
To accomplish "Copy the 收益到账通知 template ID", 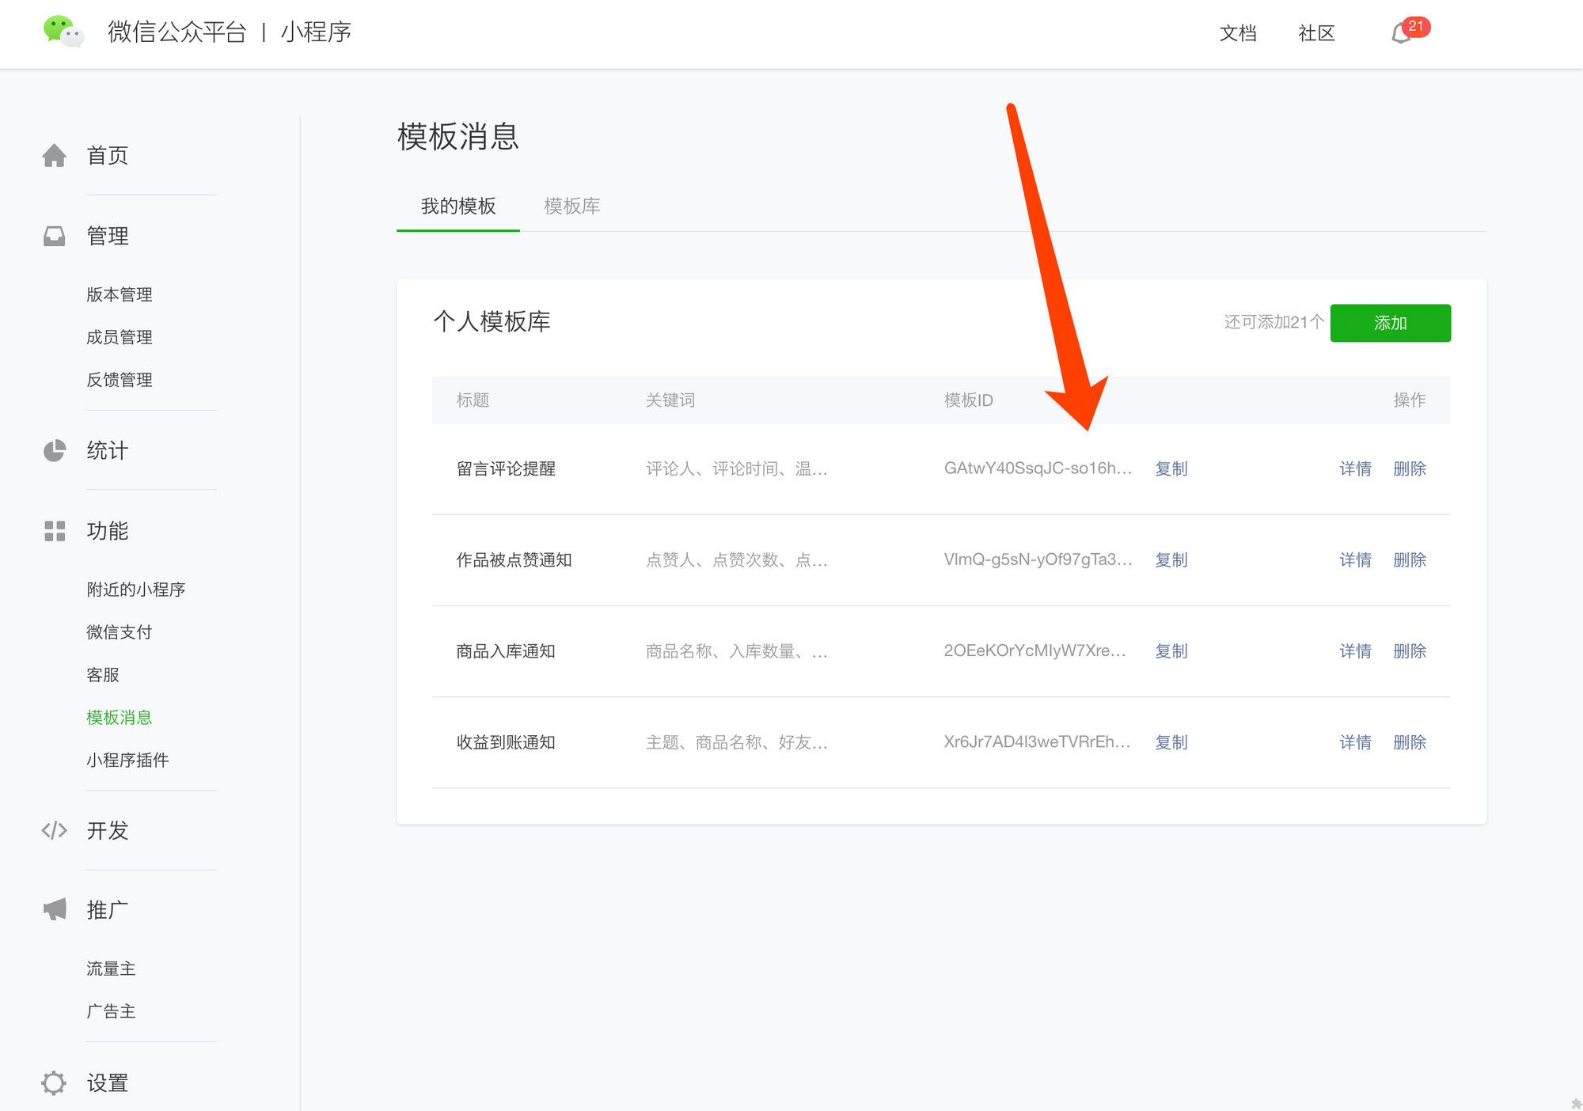I will click(1171, 742).
